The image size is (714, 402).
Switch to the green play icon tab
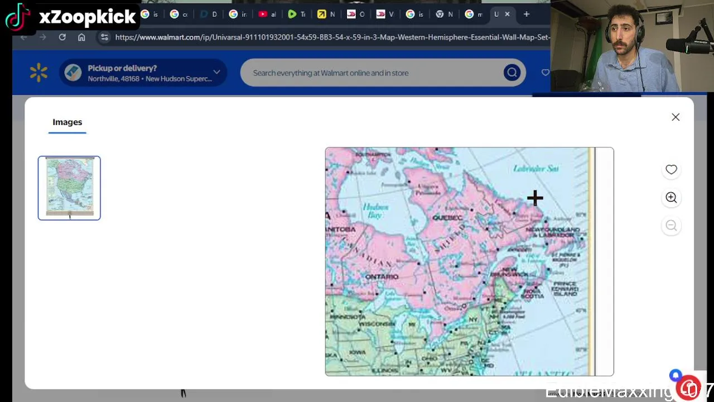(296, 14)
